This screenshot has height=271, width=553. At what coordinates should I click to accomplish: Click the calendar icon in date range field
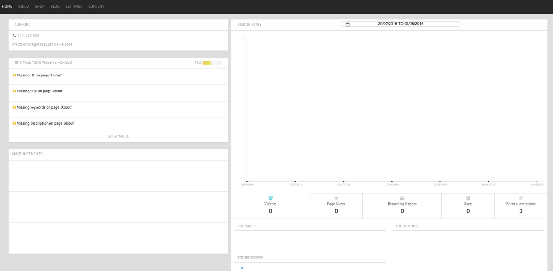coord(347,24)
